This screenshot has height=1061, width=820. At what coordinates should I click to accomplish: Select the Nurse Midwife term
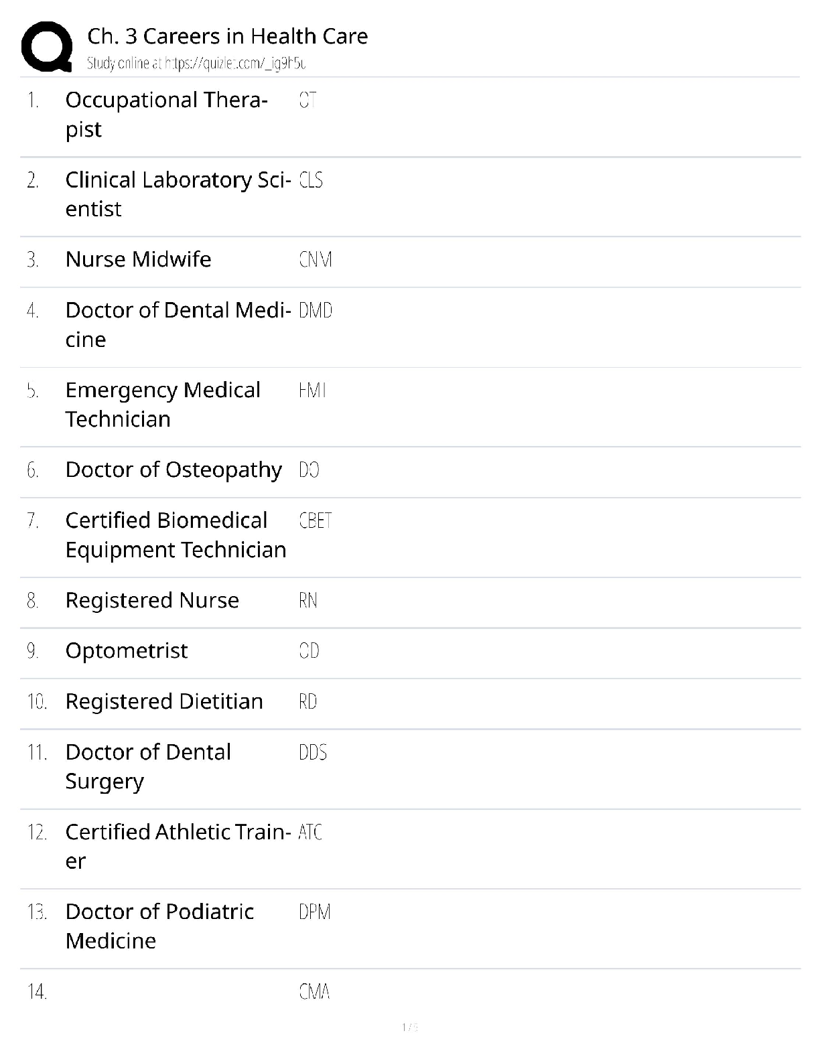138,259
